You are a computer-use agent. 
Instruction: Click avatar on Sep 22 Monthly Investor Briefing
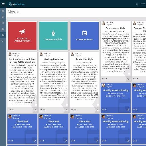(x=103, y=86)
